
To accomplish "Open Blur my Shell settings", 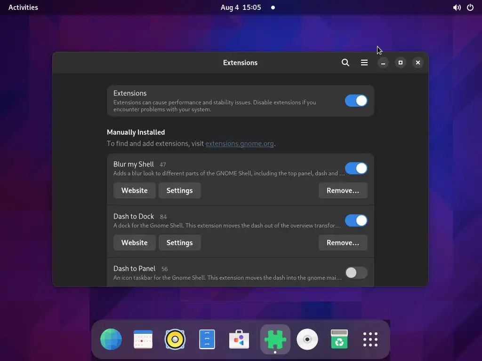I will click(179, 191).
